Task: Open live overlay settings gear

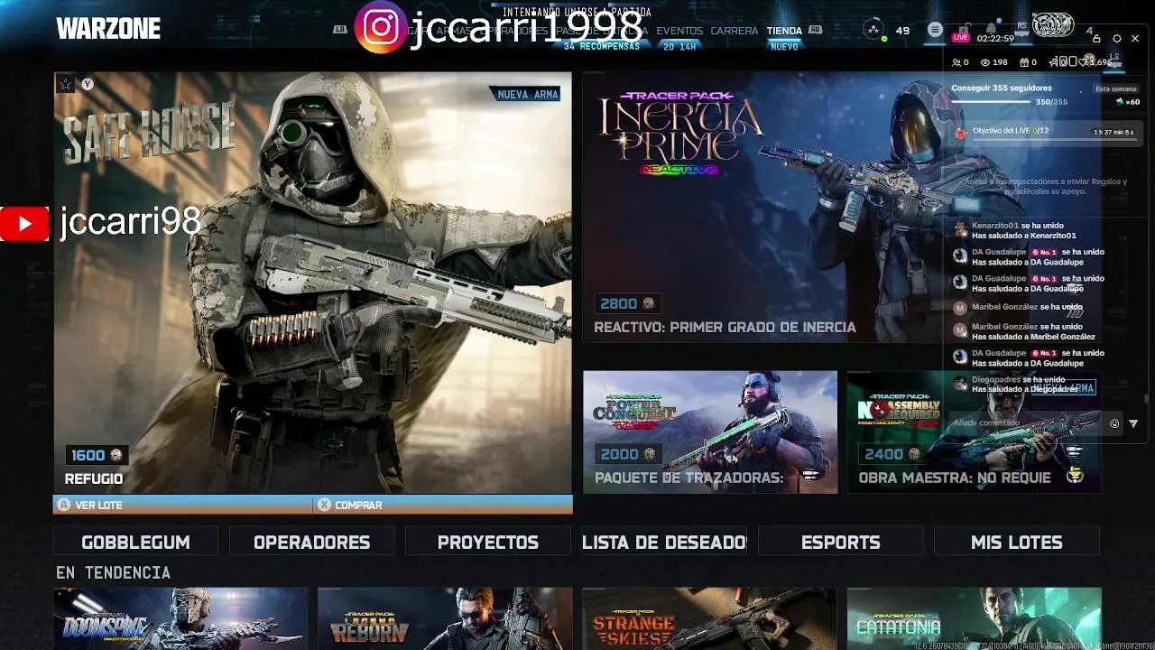Action: 1117,39
